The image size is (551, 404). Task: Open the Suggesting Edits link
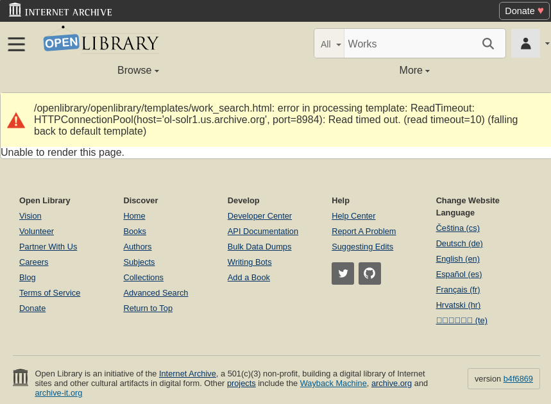click(x=362, y=247)
